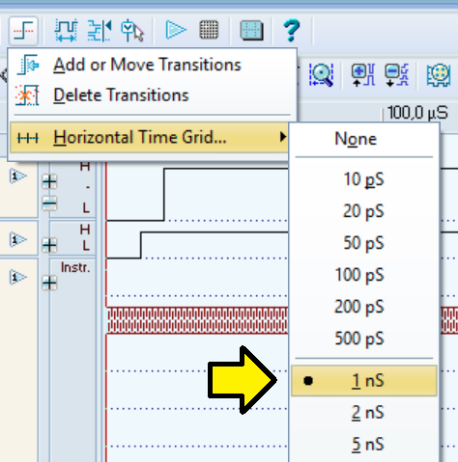Click the red hatched waveform band
The height and width of the screenshot is (462, 458).
click(x=197, y=320)
